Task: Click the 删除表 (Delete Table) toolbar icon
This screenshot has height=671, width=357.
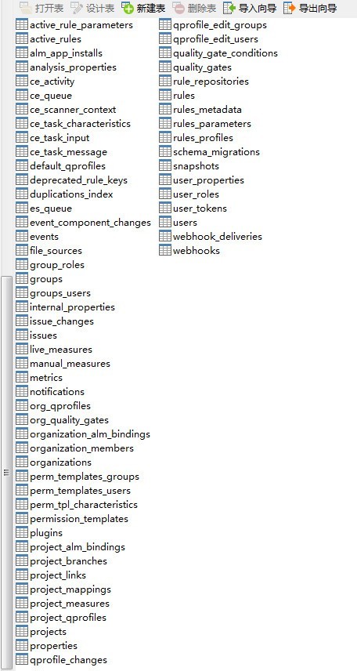Action: 178,8
